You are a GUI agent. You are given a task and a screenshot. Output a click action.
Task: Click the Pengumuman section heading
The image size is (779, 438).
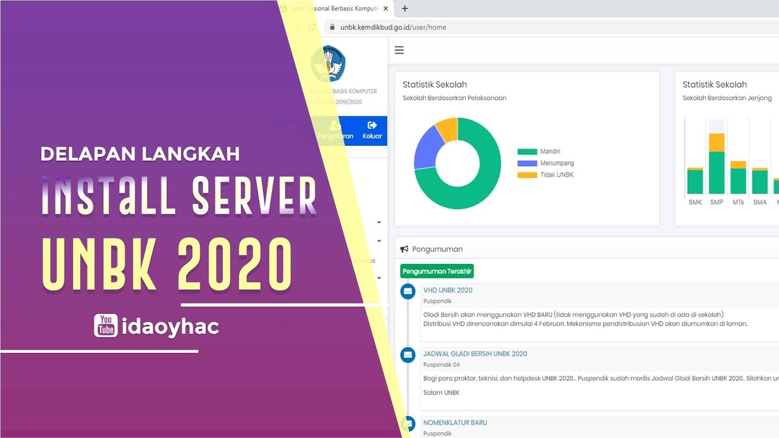coord(437,249)
